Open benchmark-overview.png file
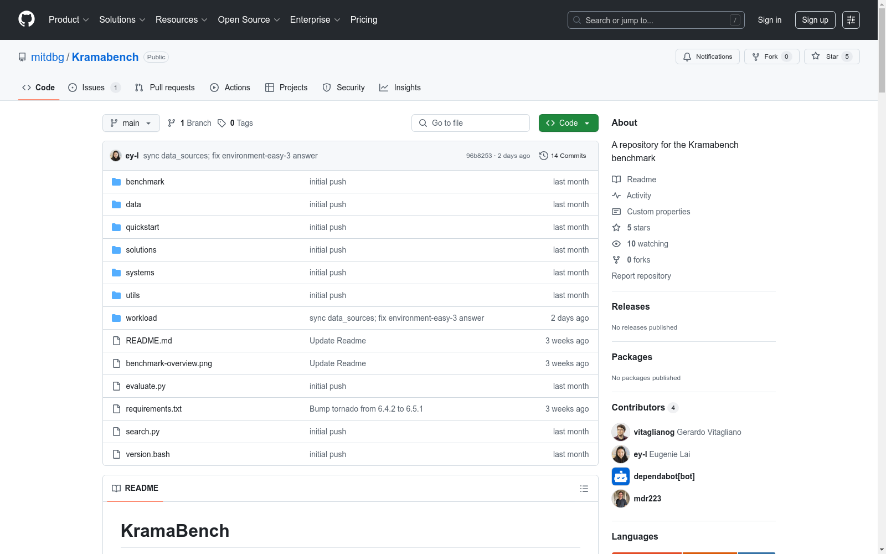Image resolution: width=886 pixels, height=554 pixels. (x=169, y=363)
